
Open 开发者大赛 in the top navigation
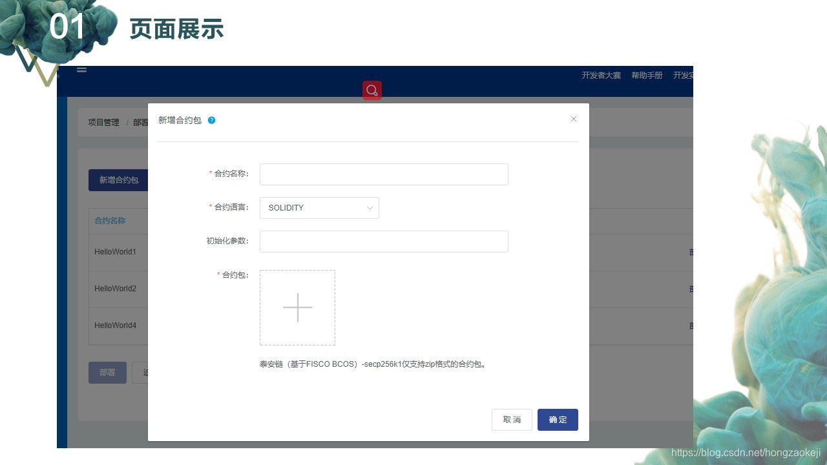[x=600, y=75]
